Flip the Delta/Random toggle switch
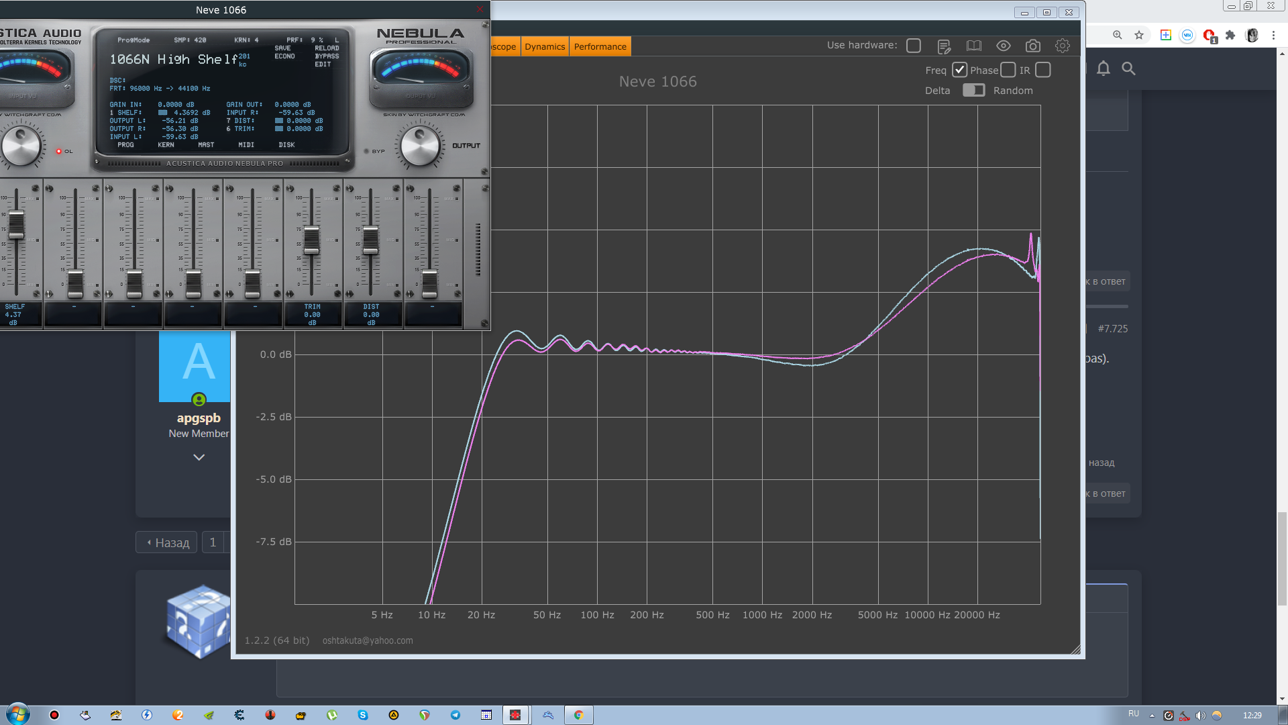 pos(973,90)
